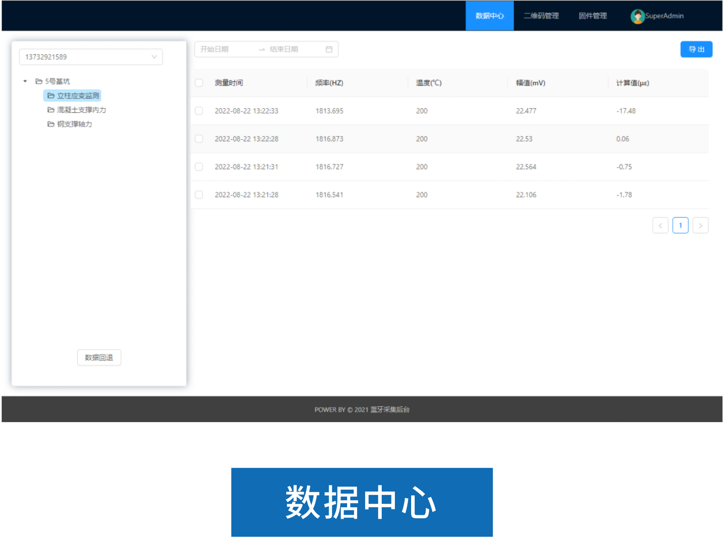Click folder icon beside 5号基坑

coord(39,81)
